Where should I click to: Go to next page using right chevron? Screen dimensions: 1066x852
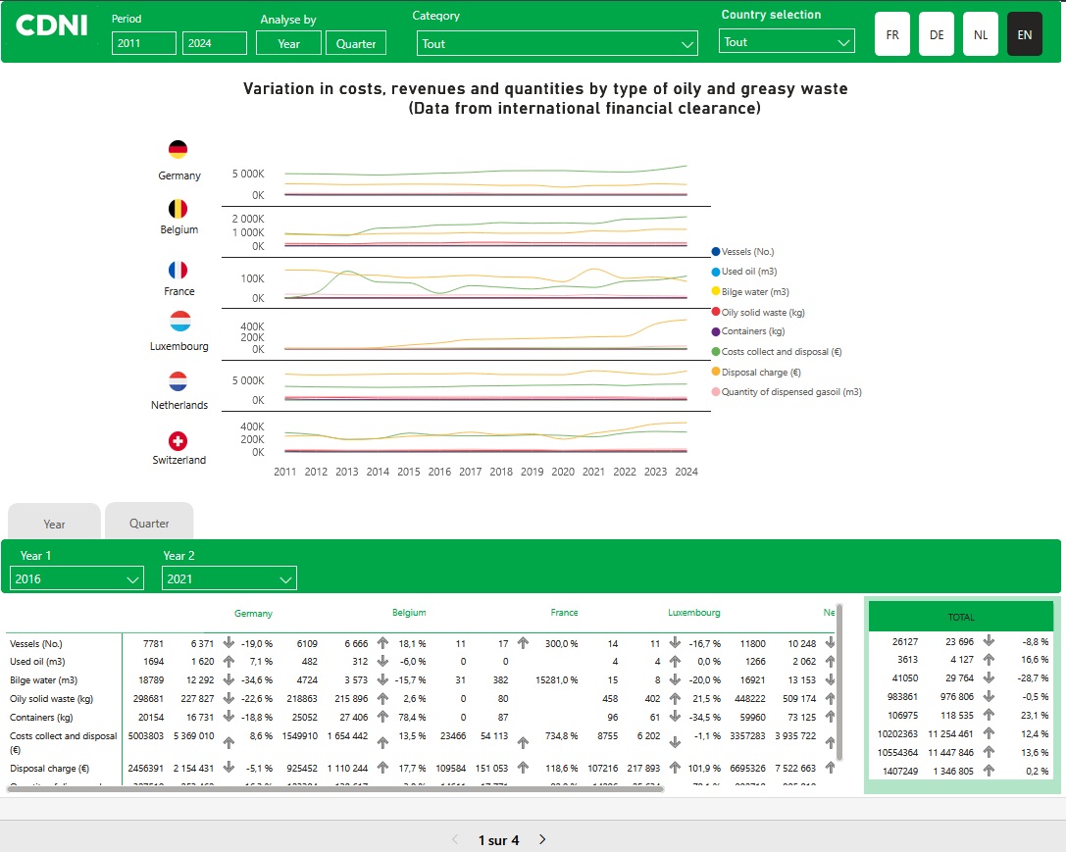(542, 840)
